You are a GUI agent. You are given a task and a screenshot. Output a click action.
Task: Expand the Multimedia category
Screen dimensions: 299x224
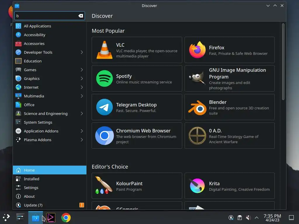82,96
